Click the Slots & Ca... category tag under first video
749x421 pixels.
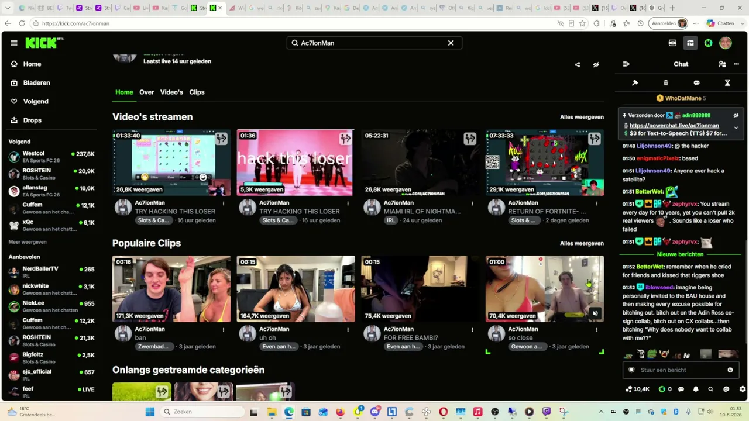[x=153, y=220]
